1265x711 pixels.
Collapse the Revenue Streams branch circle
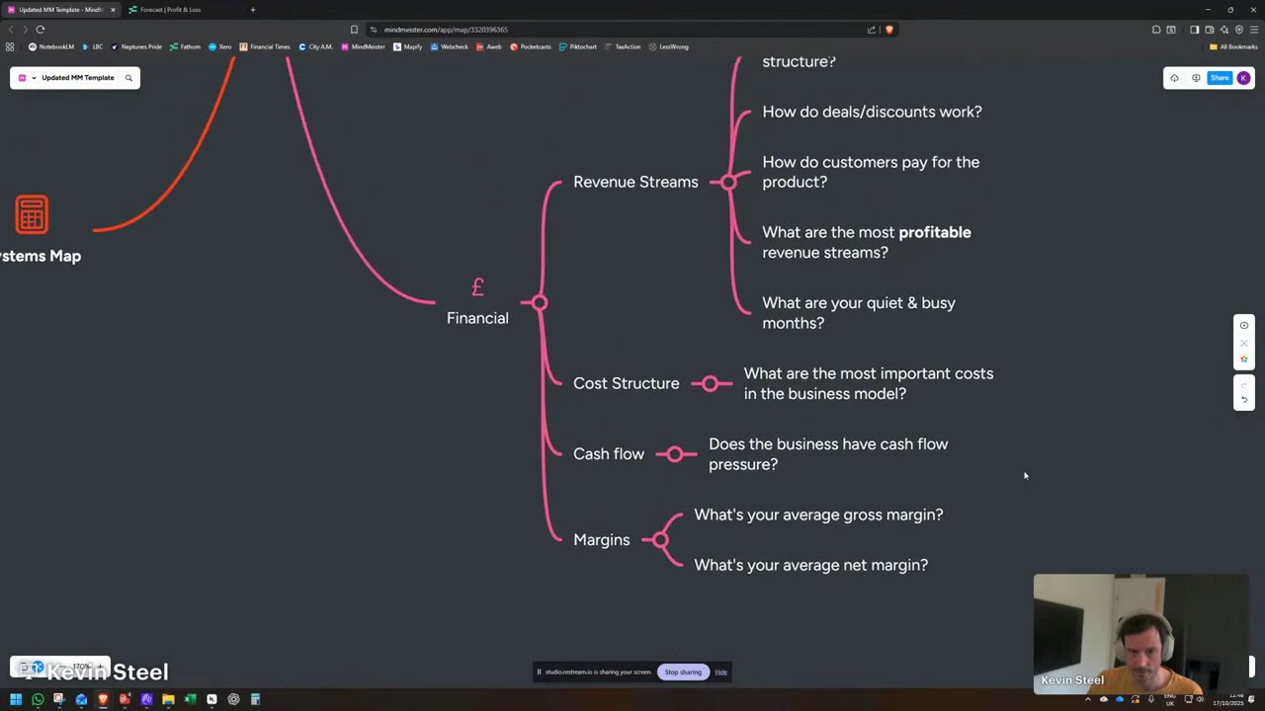(x=728, y=182)
